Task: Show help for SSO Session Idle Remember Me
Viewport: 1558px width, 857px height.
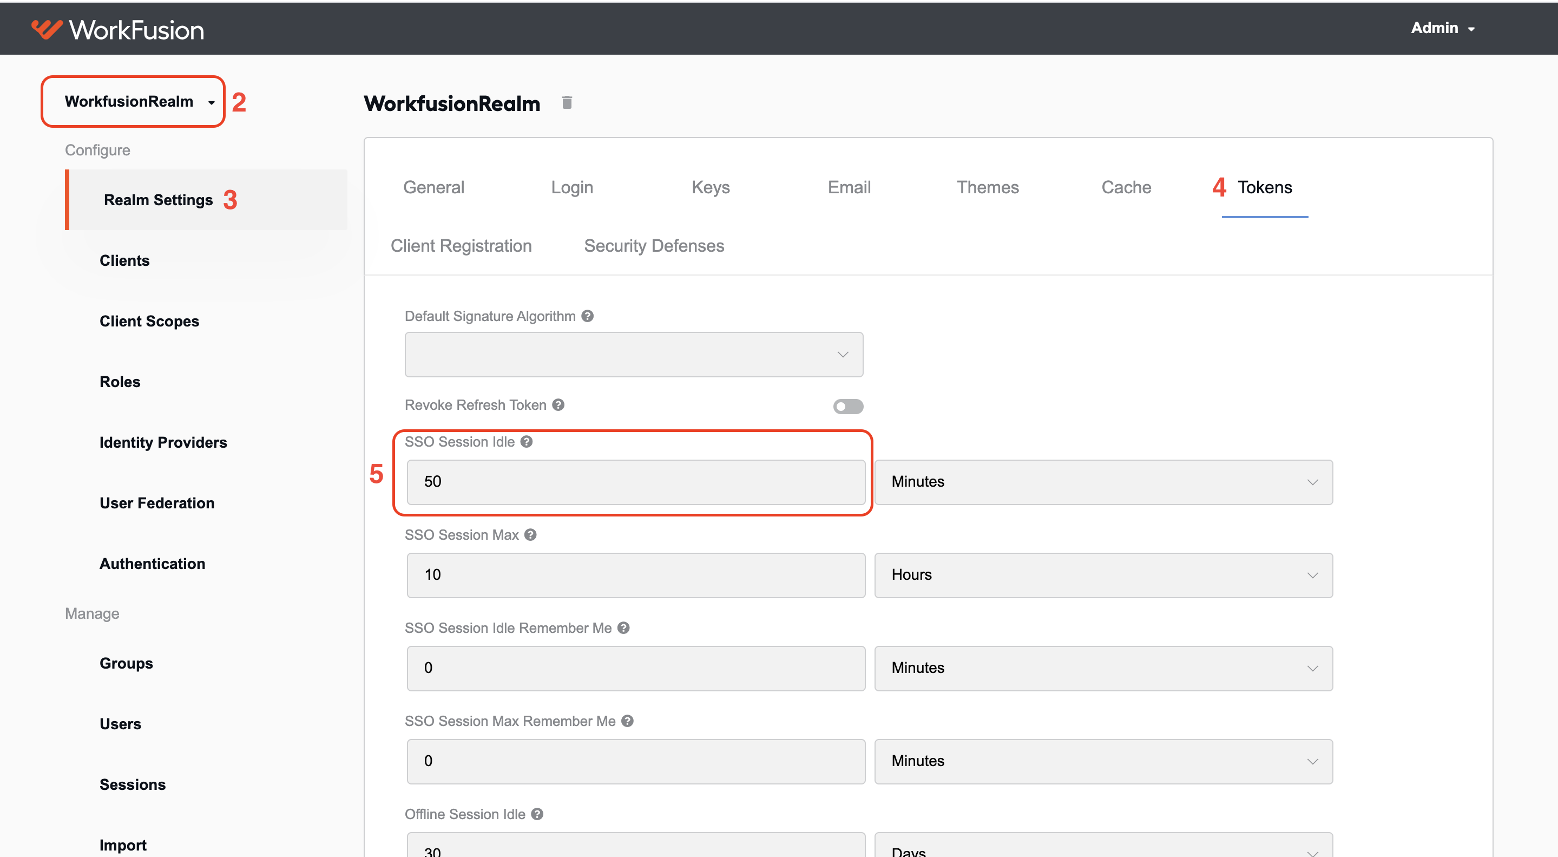Action: tap(623, 628)
